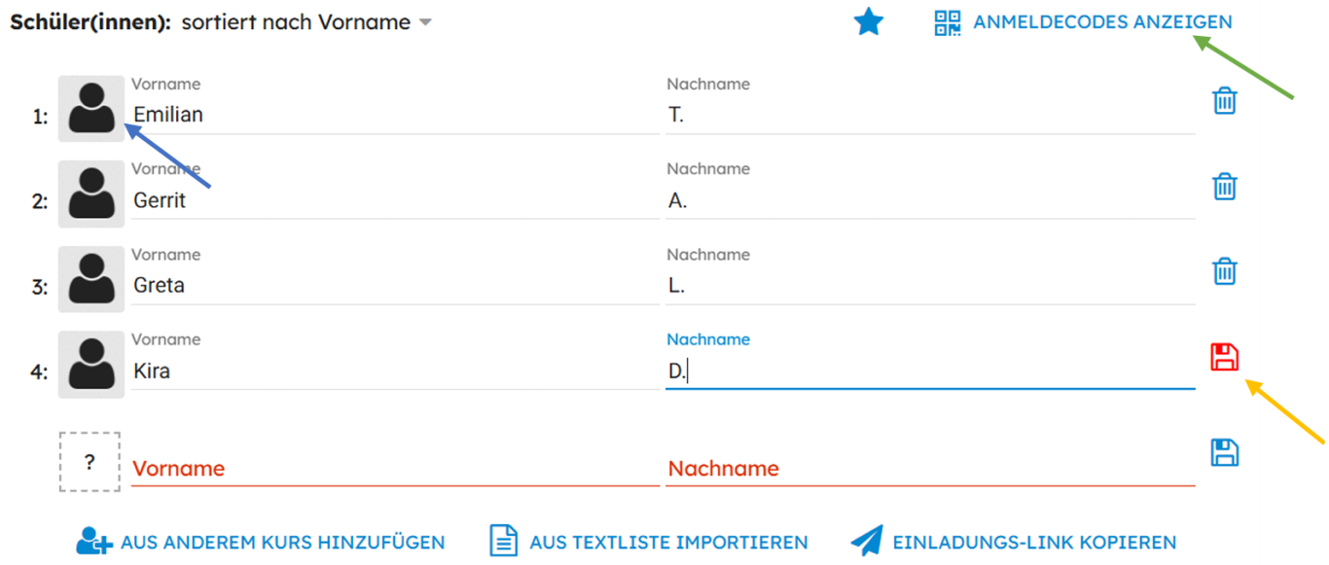The image size is (1329, 565).
Task: Click Emilian's profile avatar
Action: (x=91, y=109)
